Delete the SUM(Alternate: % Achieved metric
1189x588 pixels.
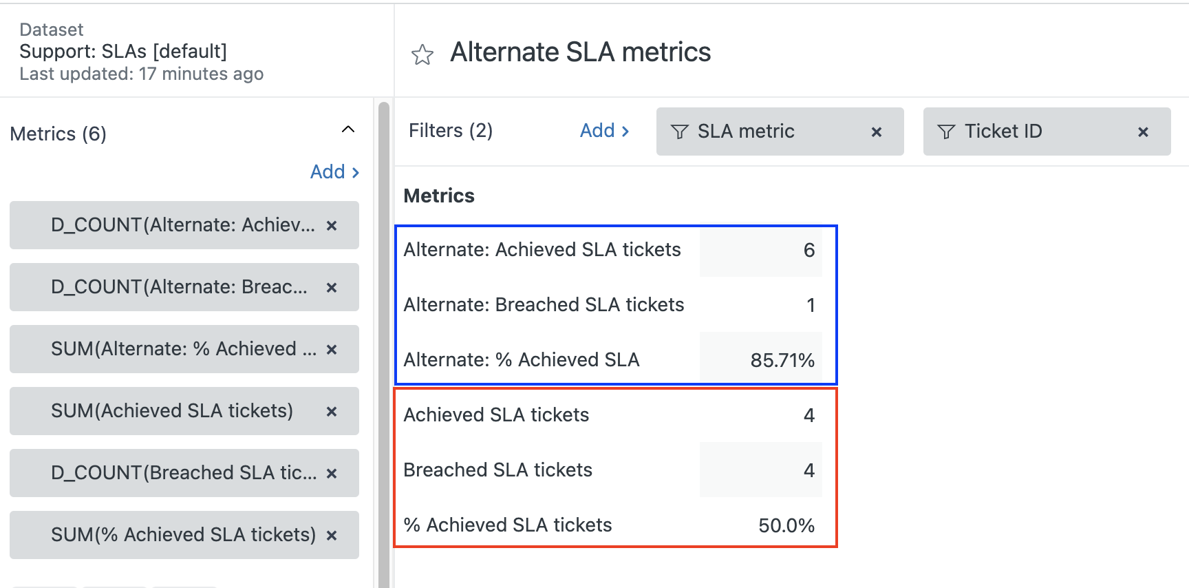(x=332, y=350)
